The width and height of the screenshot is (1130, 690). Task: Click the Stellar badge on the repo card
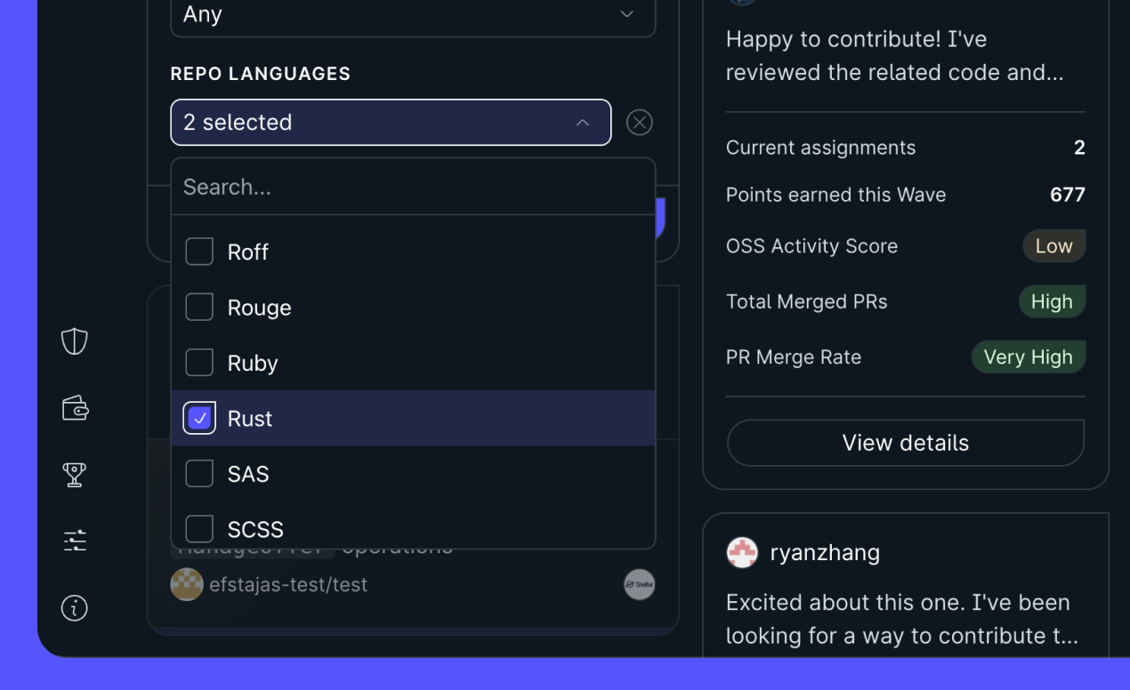(x=639, y=584)
